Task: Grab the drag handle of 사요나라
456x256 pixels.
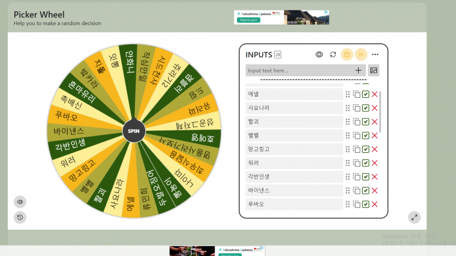Action: tap(347, 108)
